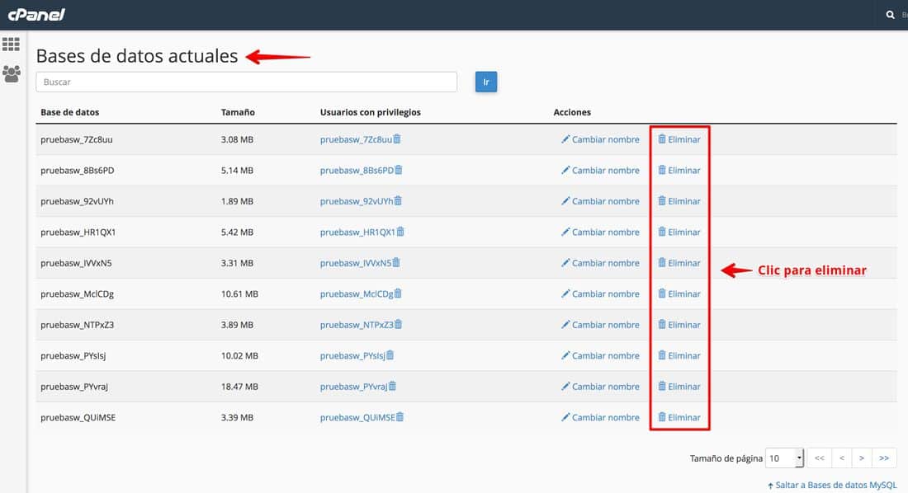Viewport: 908px width, 493px height.
Task: Click Eliminar for database pruebasw_8Bs6PD
Action: coord(679,170)
